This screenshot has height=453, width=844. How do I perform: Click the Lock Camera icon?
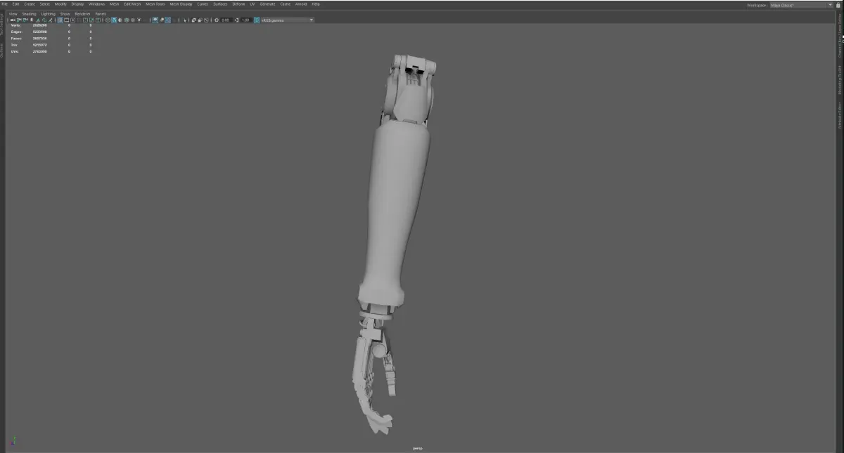pos(19,20)
